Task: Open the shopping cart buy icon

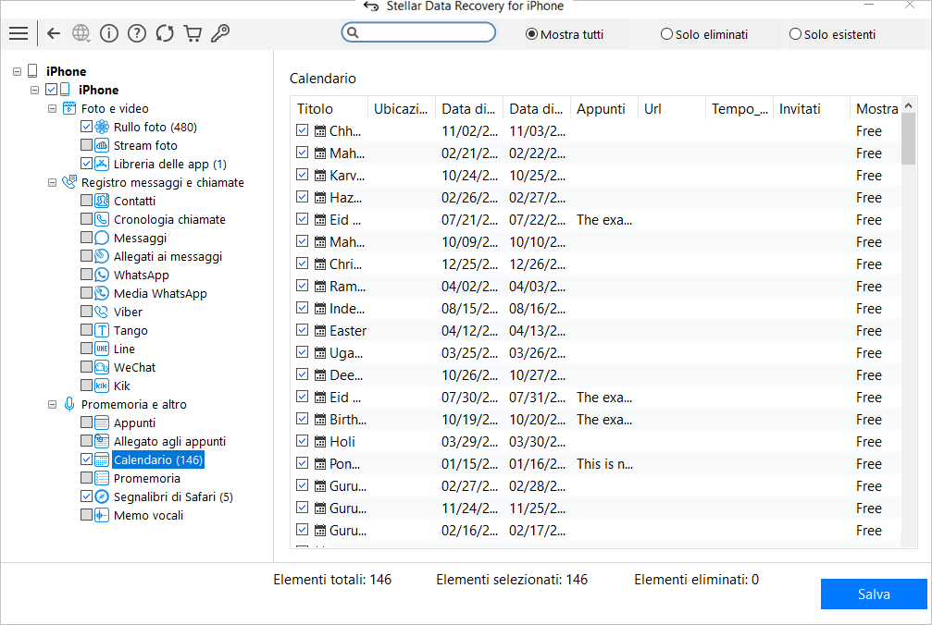Action: point(193,33)
